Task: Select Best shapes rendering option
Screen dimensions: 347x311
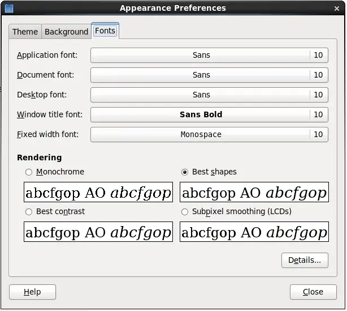Action: (x=185, y=172)
